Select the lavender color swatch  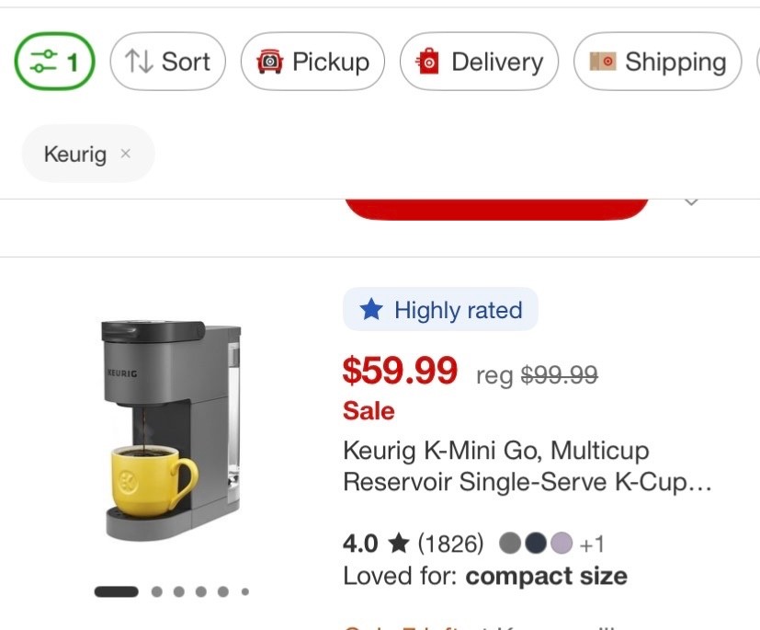(561, 543)
